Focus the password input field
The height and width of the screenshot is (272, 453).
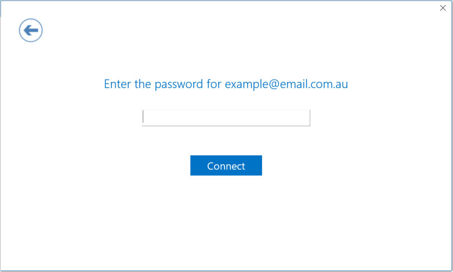tap(226, 118)
